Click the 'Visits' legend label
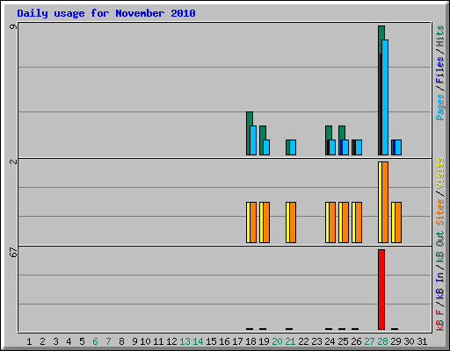 [x=440, y=173]
